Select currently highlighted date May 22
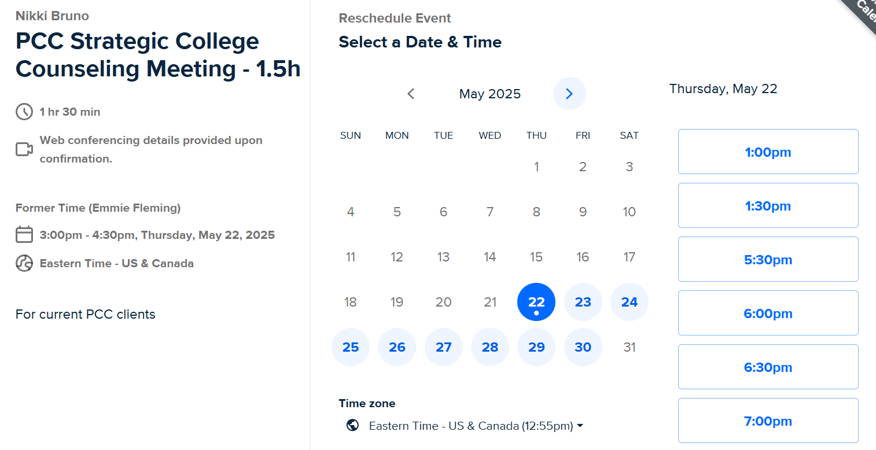 click(x=536, y=302)
